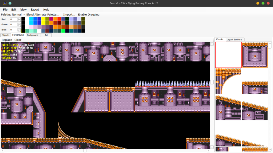Select the yellow swatch in second palette row
The width and height of the screenshot is (273, 153).
43,23
